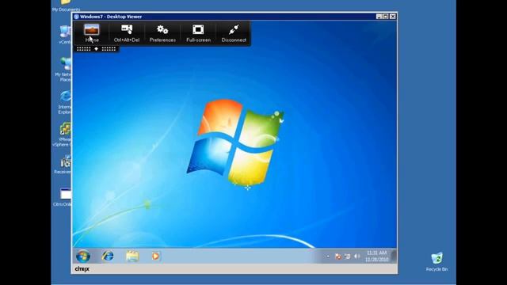The height and width of the screenshot is (285, 507).
Task: Open the Recycle Bin on host desktop
Action: tap(436, 261)
